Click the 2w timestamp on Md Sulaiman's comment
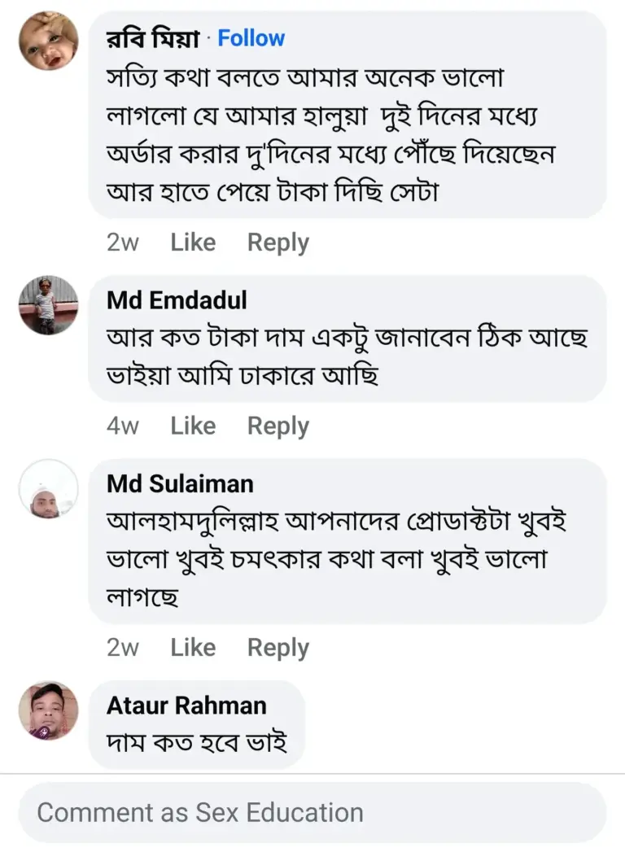 [x=123, y=647]
